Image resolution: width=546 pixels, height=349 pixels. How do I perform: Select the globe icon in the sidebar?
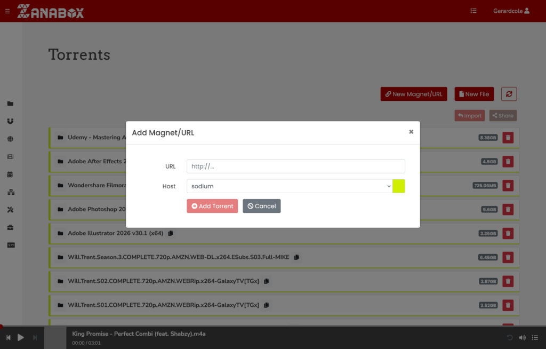pos(11,138)
